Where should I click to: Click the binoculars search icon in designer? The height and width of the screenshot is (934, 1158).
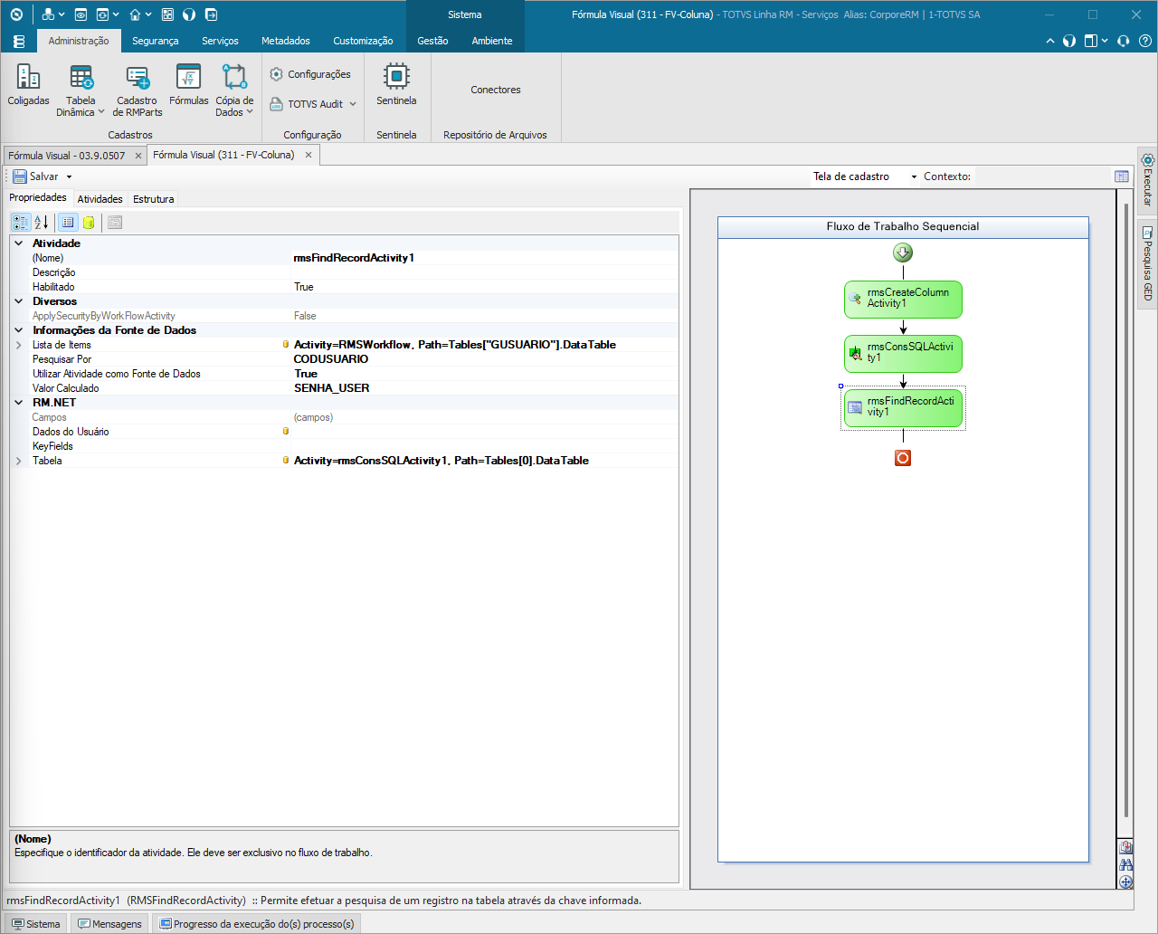1125,864
